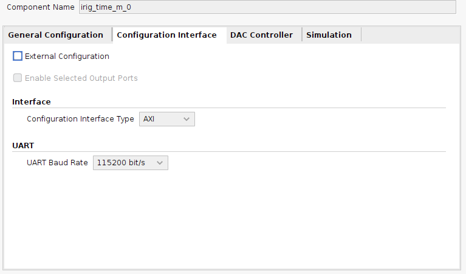466x274 pixels.
Task: Open the 115200 bit/s baud rate dropdown
Action: point(131,163)
